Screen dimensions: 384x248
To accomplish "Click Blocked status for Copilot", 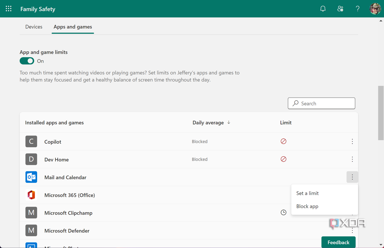I will 200,141.
